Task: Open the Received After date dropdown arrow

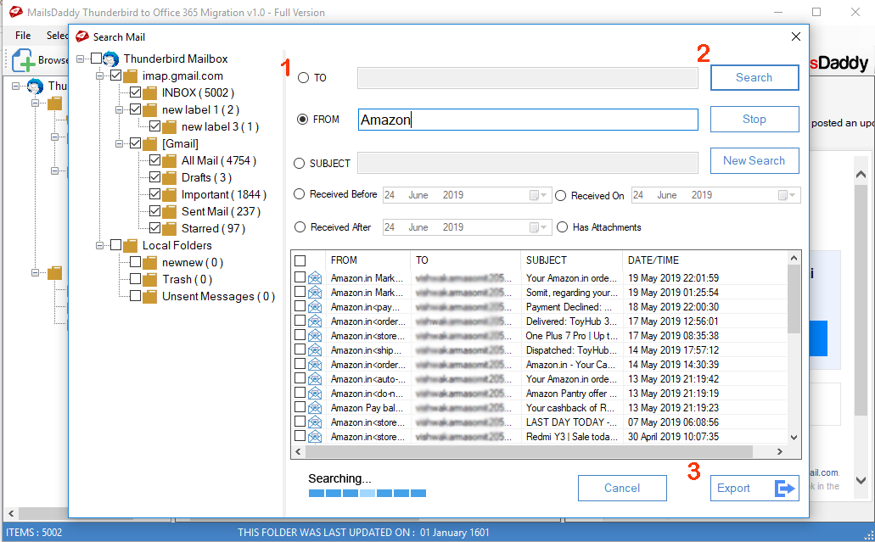Action: click(x=544, y=227)
